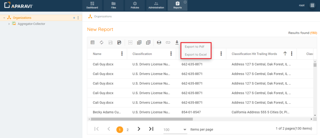Go to the Administration tab

(x=156, y=6)
